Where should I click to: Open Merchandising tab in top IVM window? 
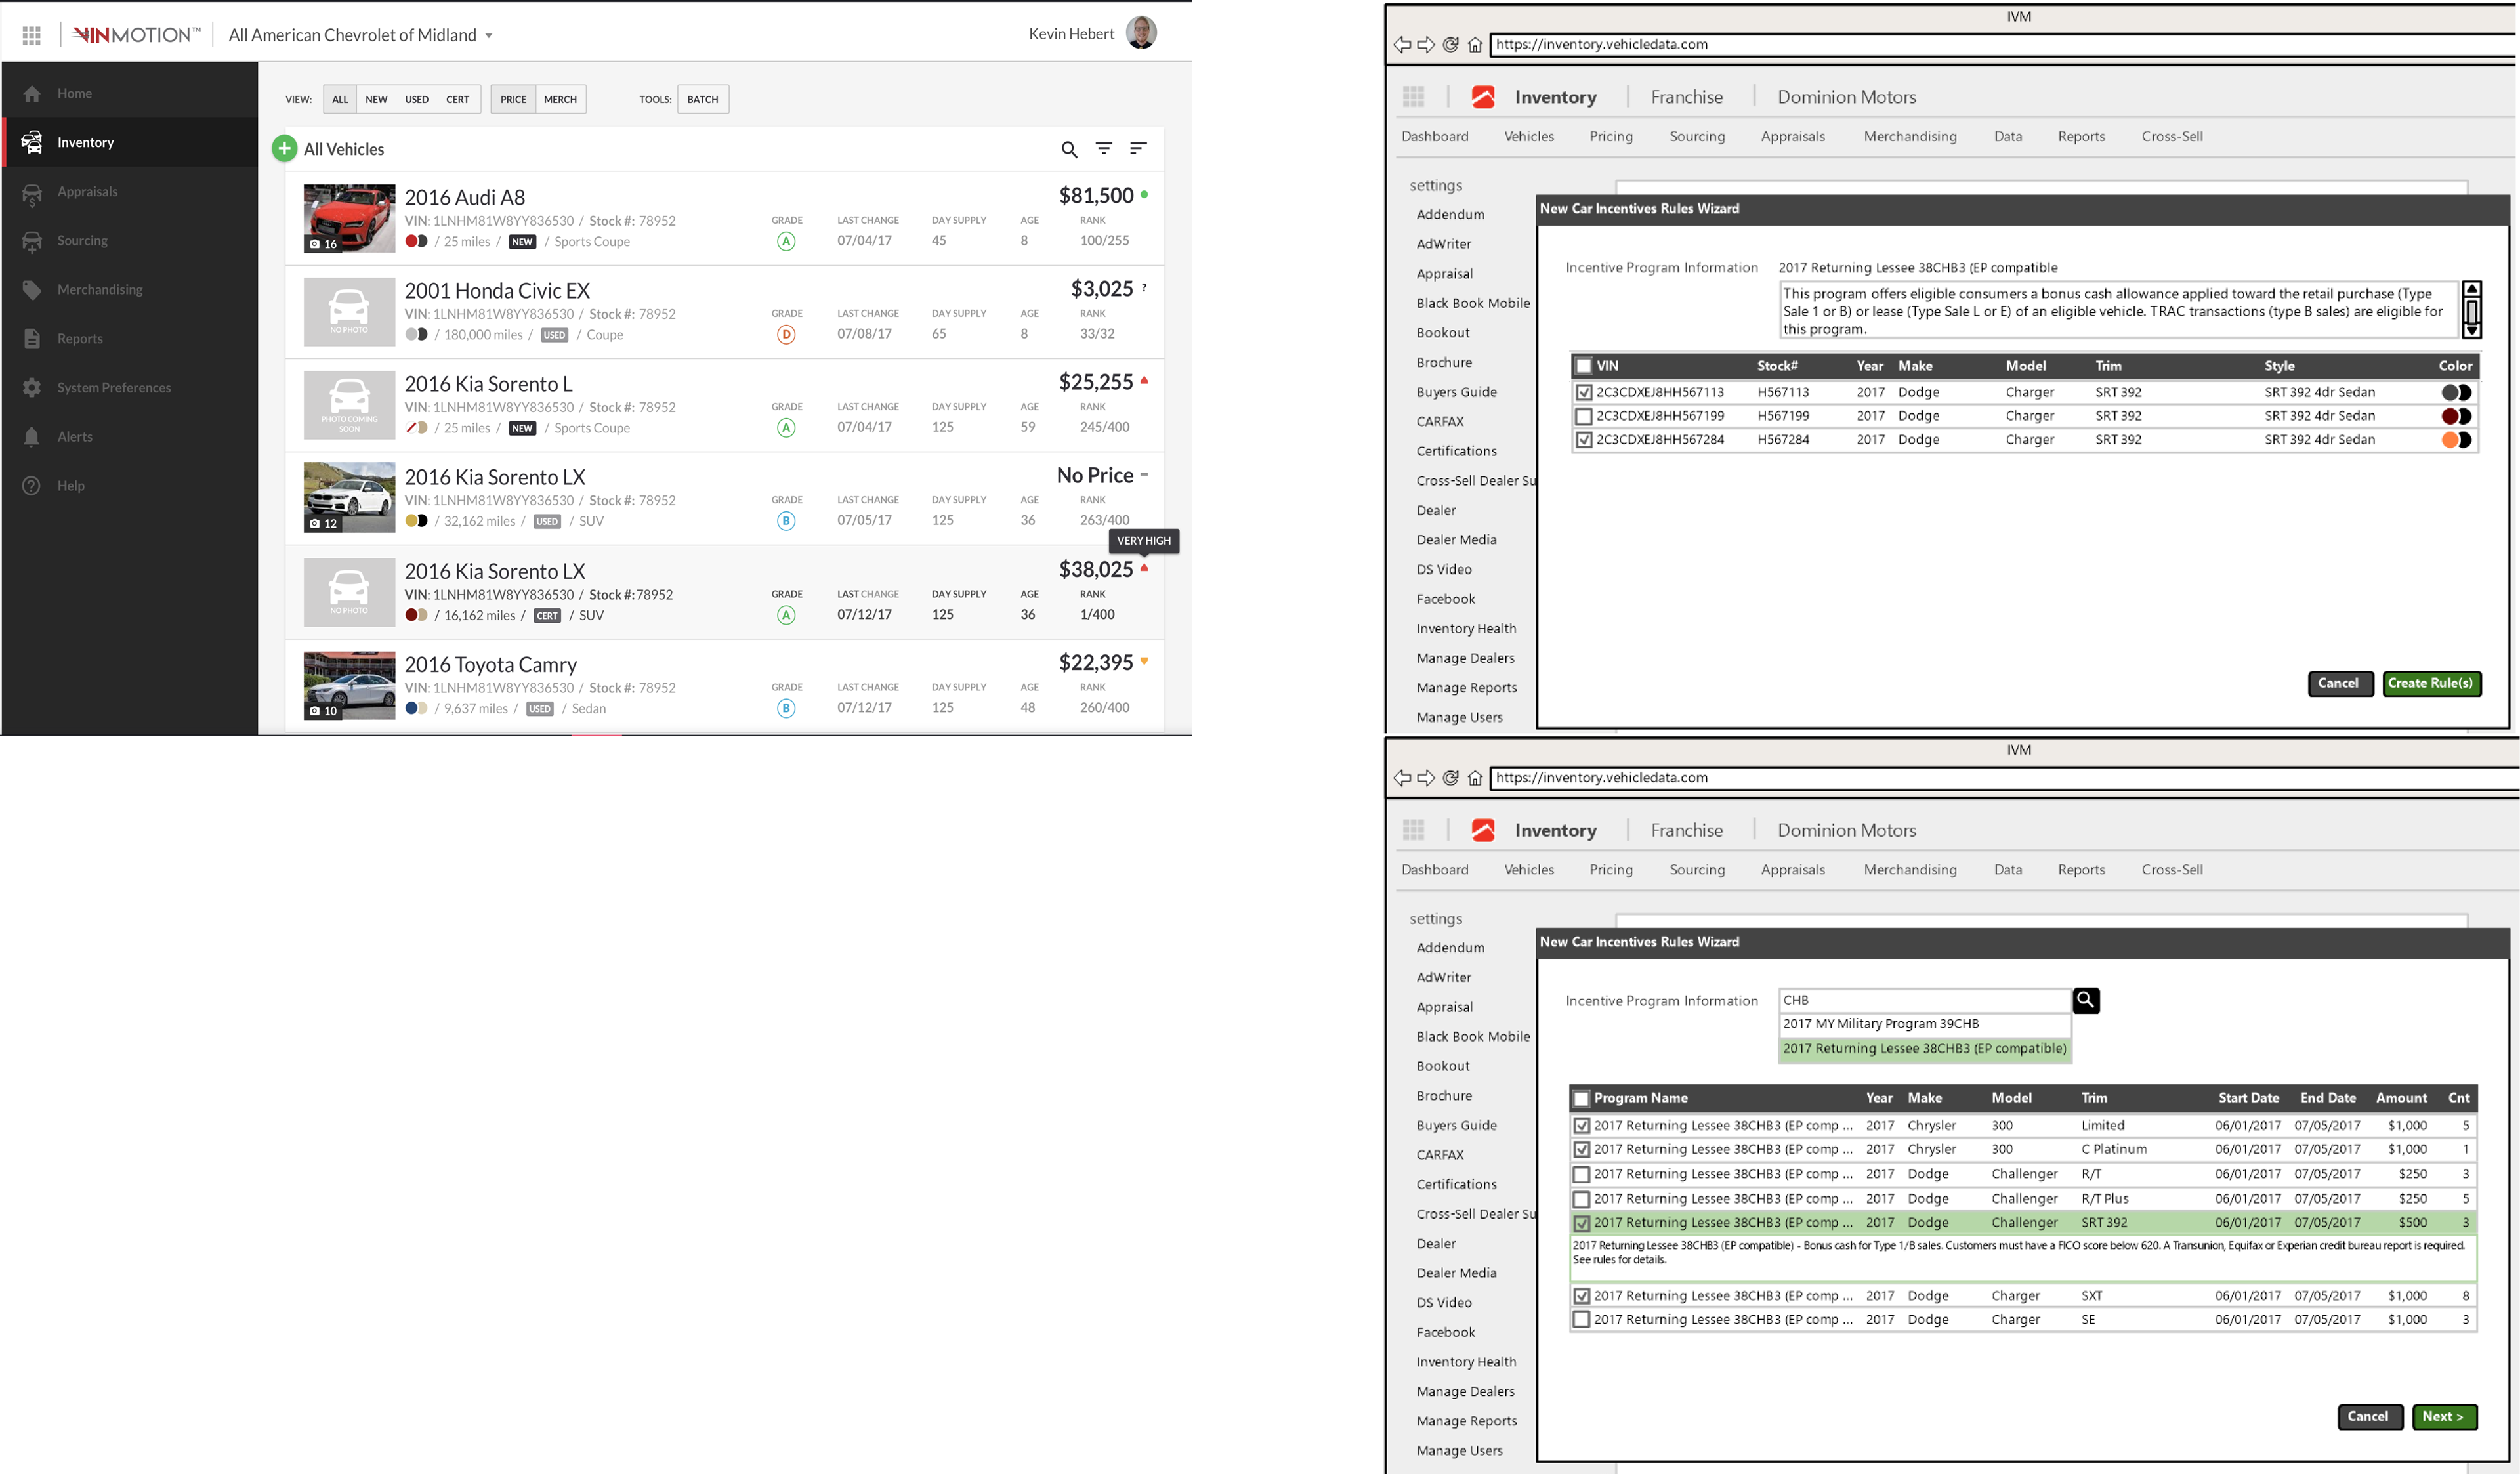click(x=1909, y=136)
